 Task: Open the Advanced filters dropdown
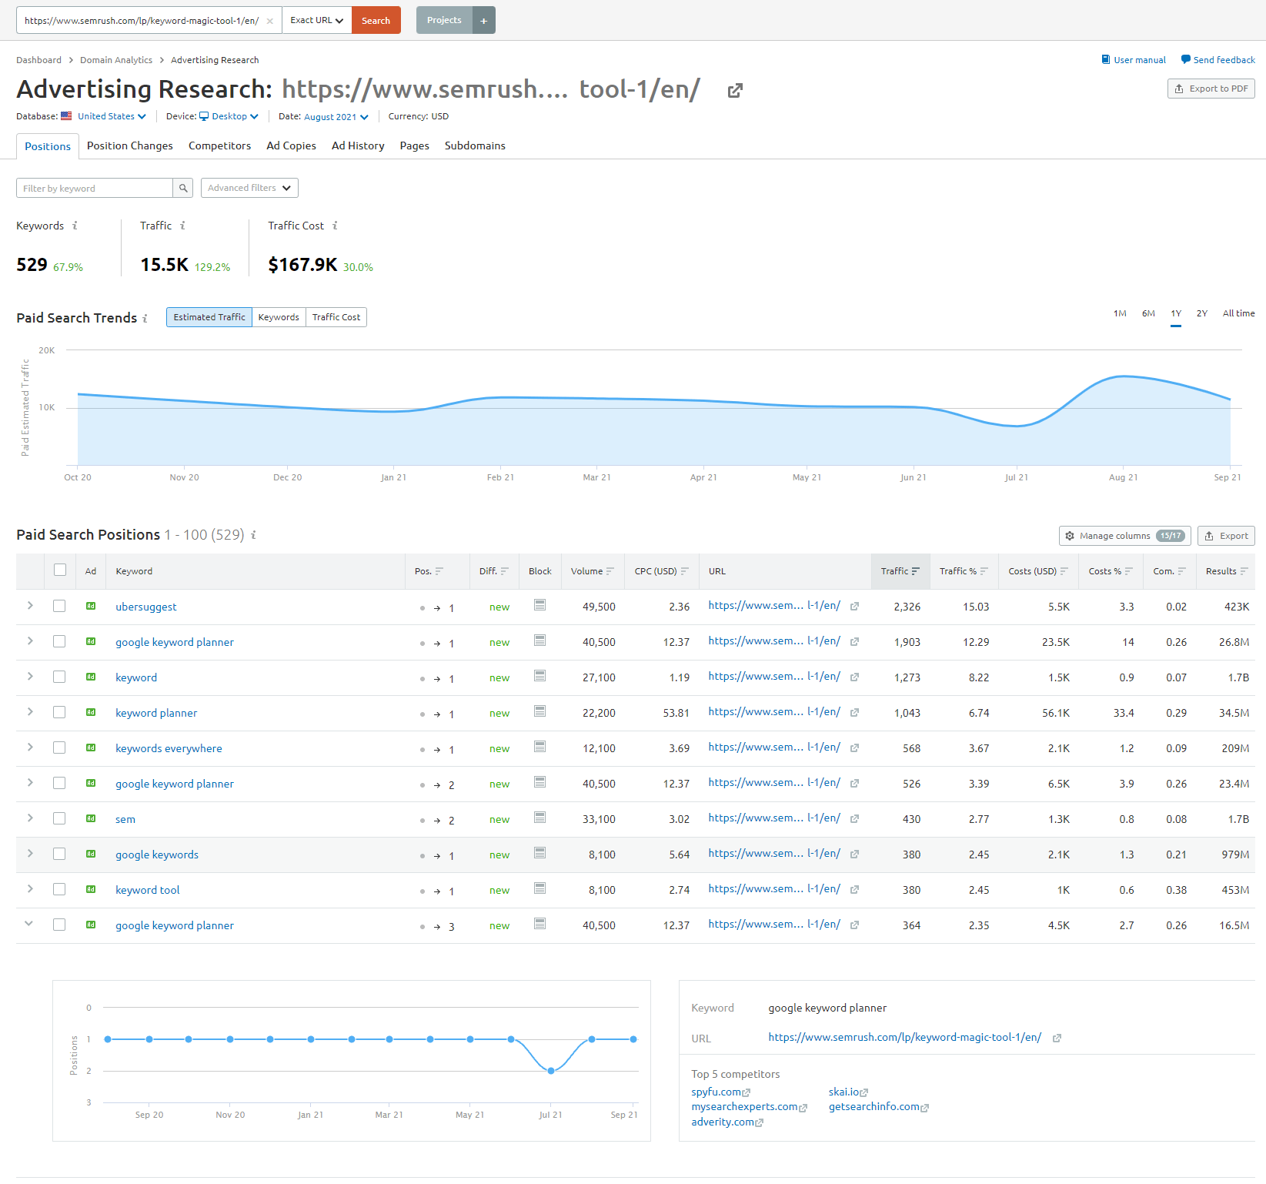click(249, 188)
